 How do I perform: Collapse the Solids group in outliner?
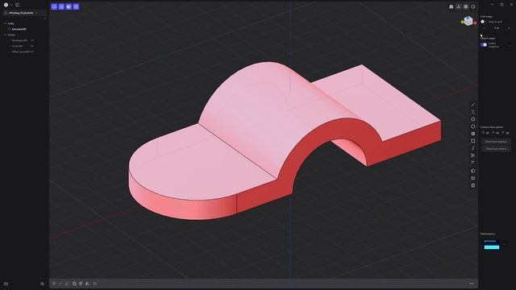pyautogui.click(x=6, y=23)
